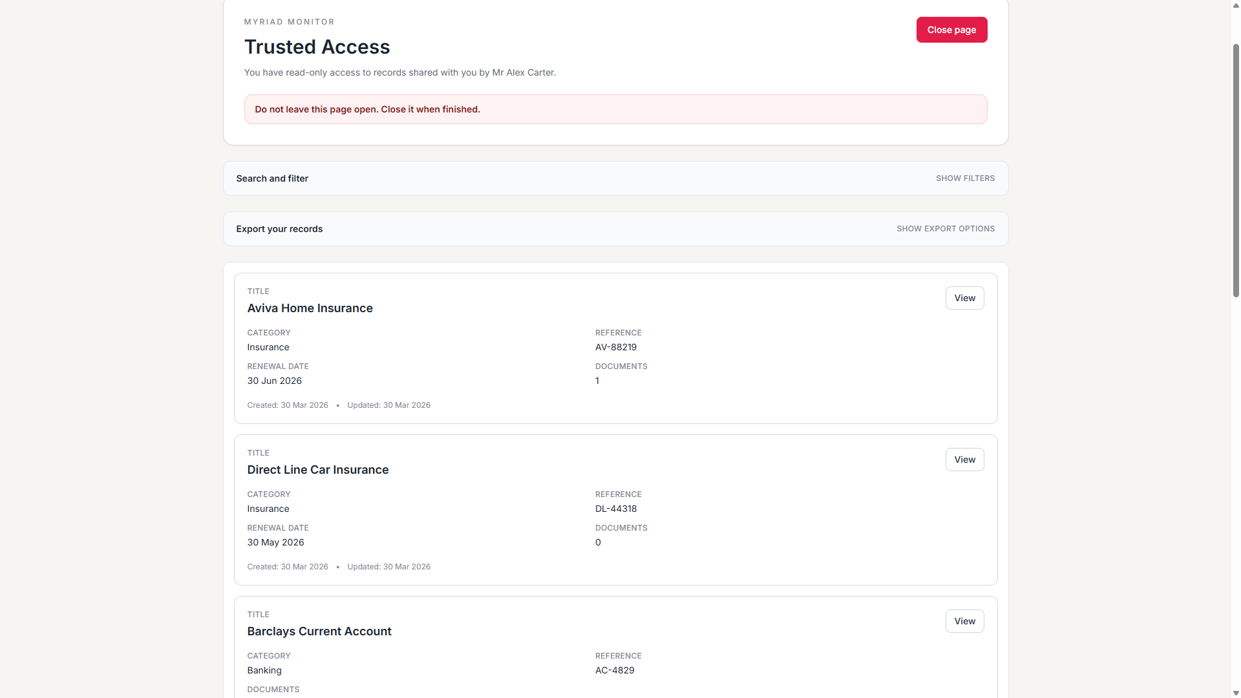Screen dimensions: 1241x698
Task: Select the Barclays Current Account title
Action: [319, 631]
